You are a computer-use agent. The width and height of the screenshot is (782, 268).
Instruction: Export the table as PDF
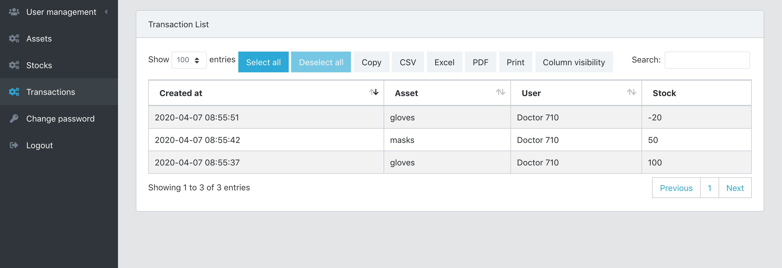tap(480, 62)
